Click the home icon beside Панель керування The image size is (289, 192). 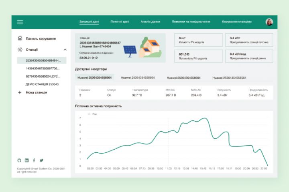[x=20, y=38]
